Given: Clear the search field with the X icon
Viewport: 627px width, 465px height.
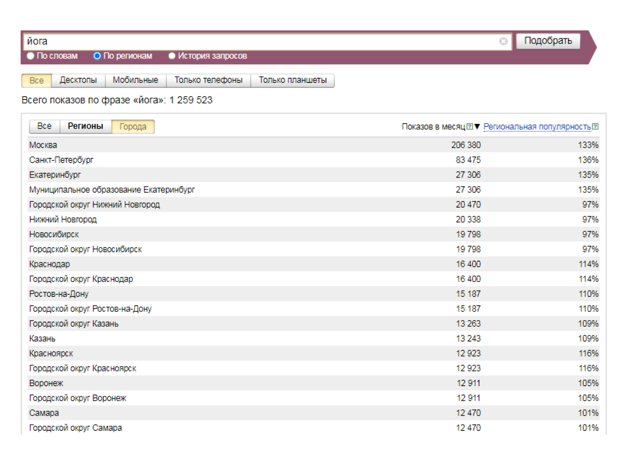Looking at the screenshot, I should 503,41.
